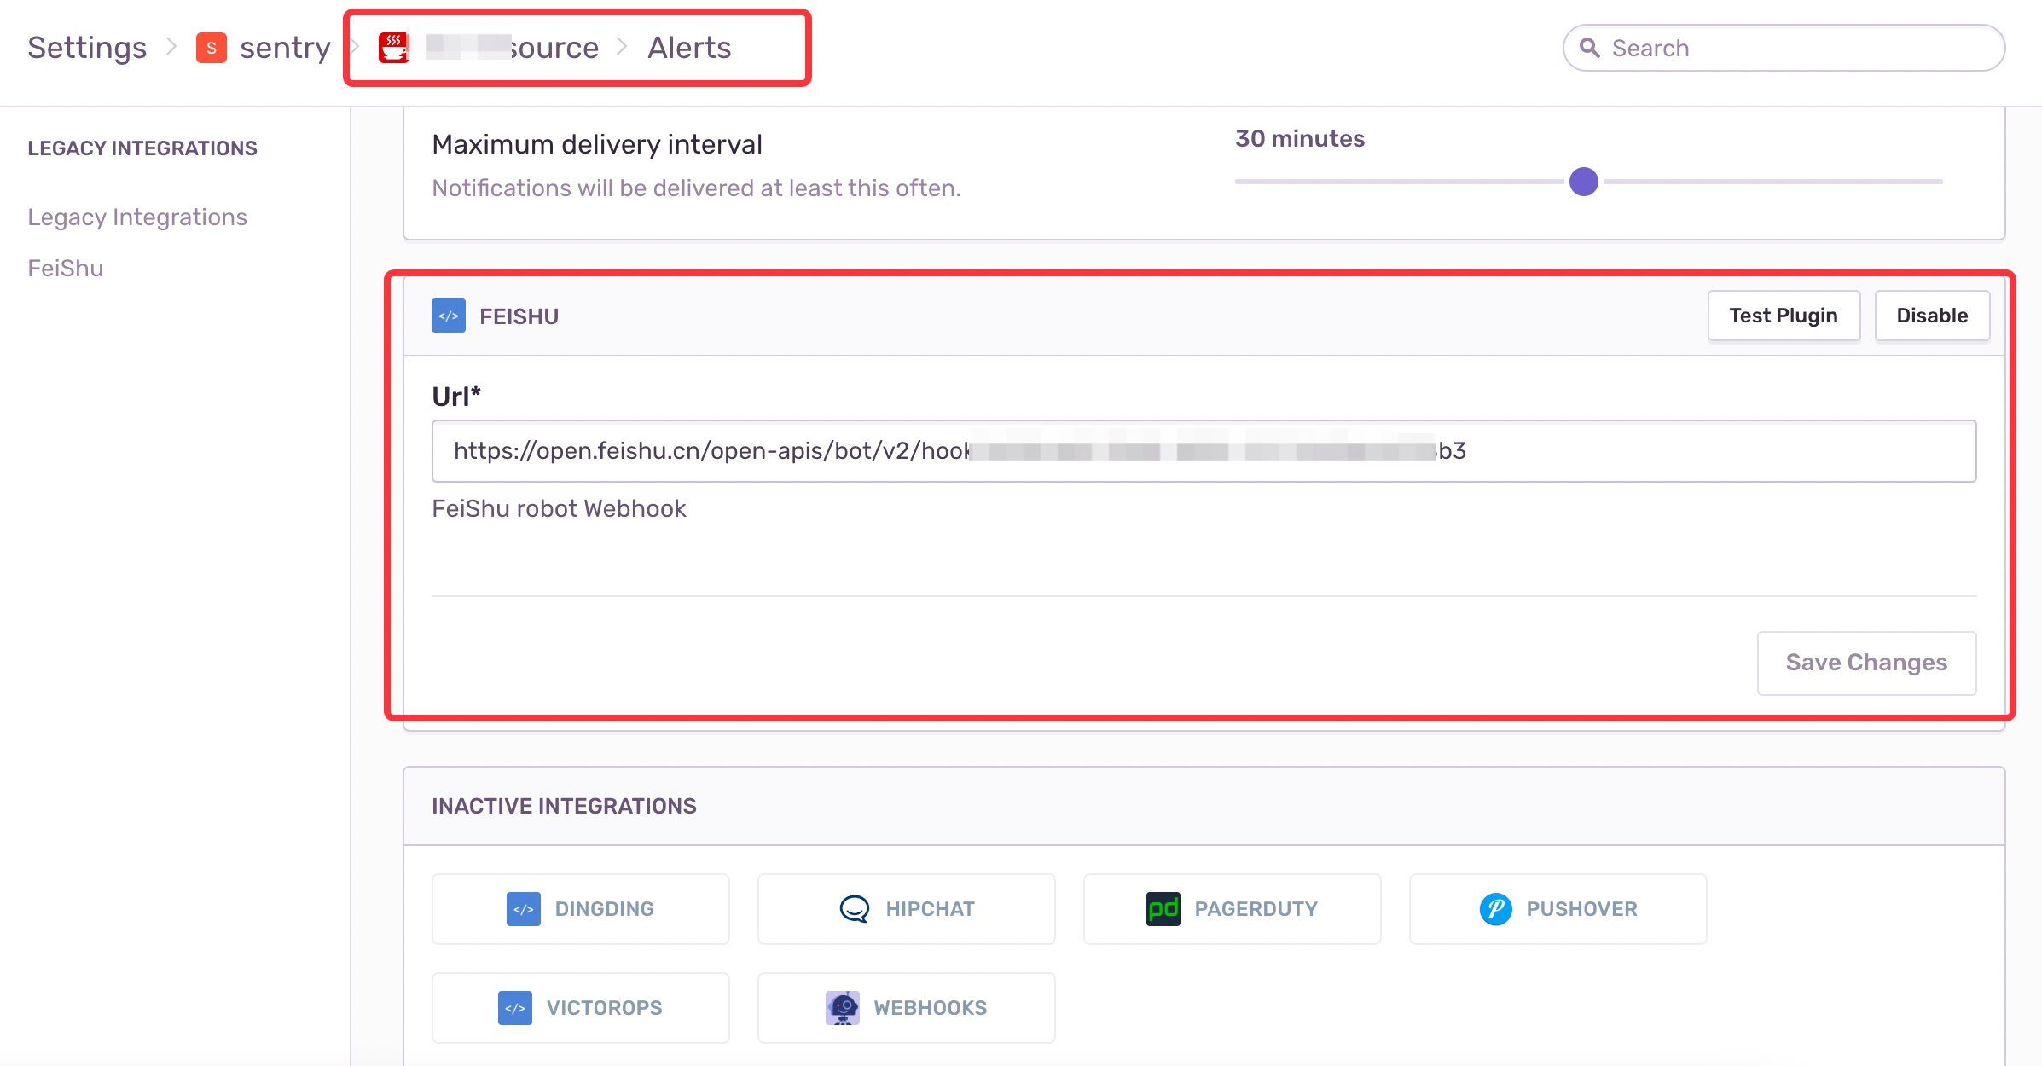Enable the HIPCHAT integration

coord(907,909)
